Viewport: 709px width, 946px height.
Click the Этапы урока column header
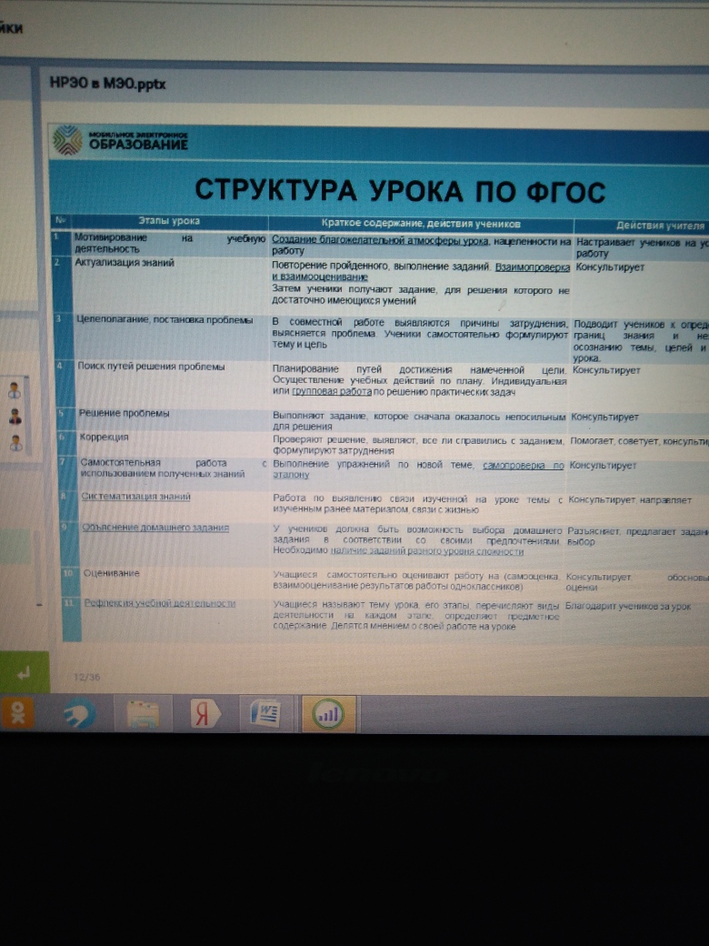(168, 221)
